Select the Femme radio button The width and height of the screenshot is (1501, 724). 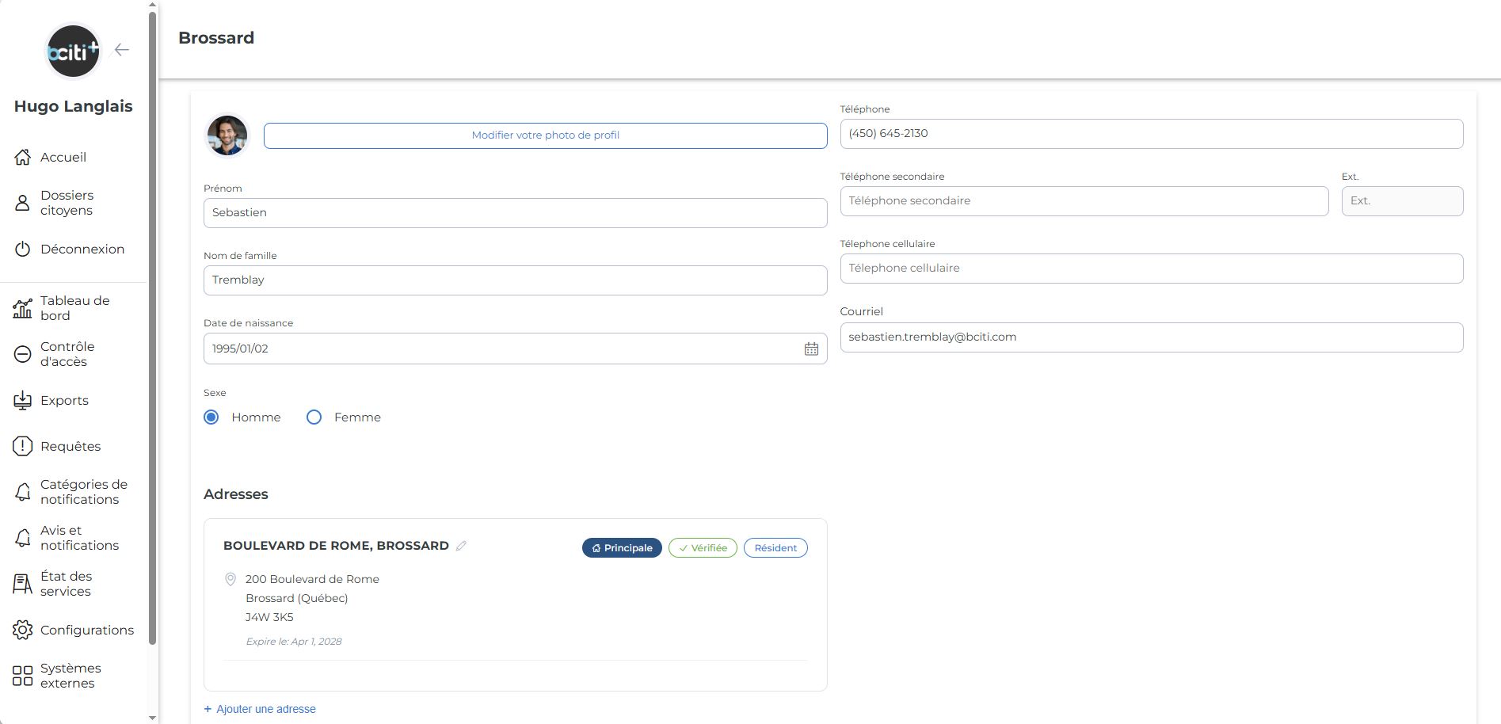pos(314,417)
